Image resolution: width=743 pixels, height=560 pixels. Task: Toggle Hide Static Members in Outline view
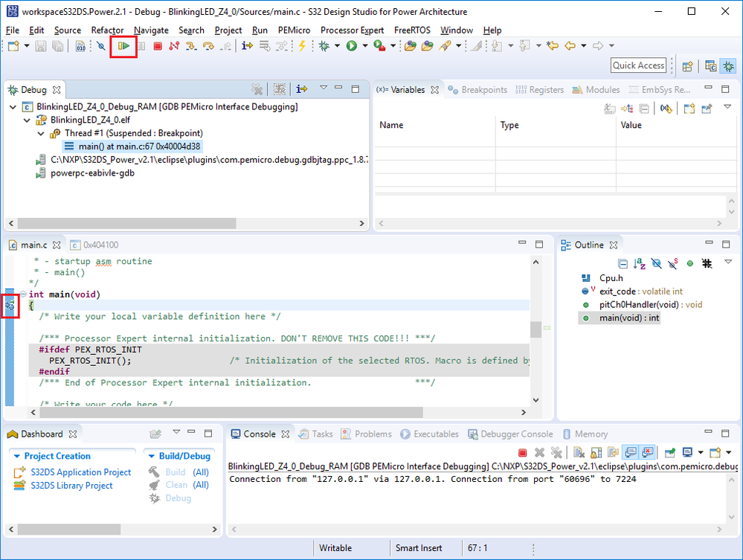point(673,263)
